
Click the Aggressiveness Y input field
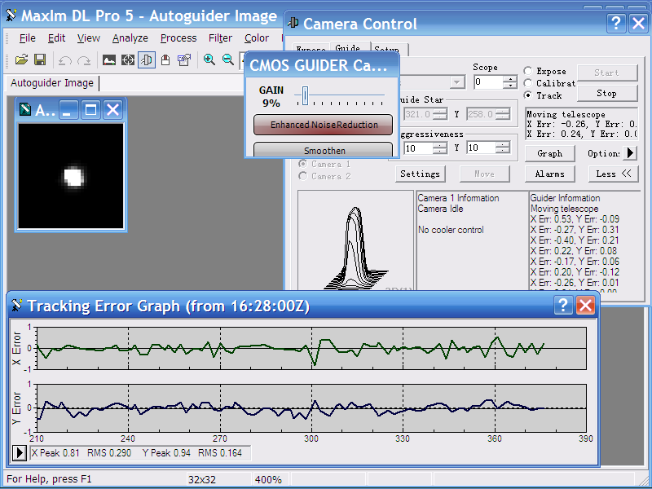(482, 148)
